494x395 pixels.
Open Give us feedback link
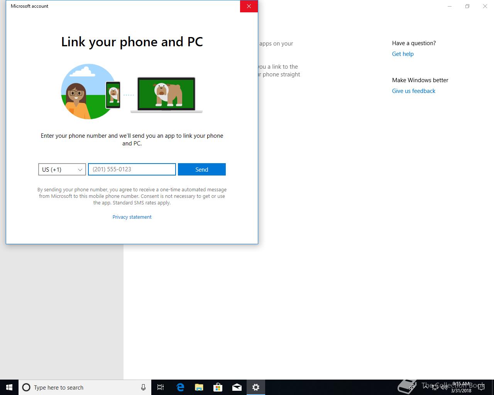414,91
